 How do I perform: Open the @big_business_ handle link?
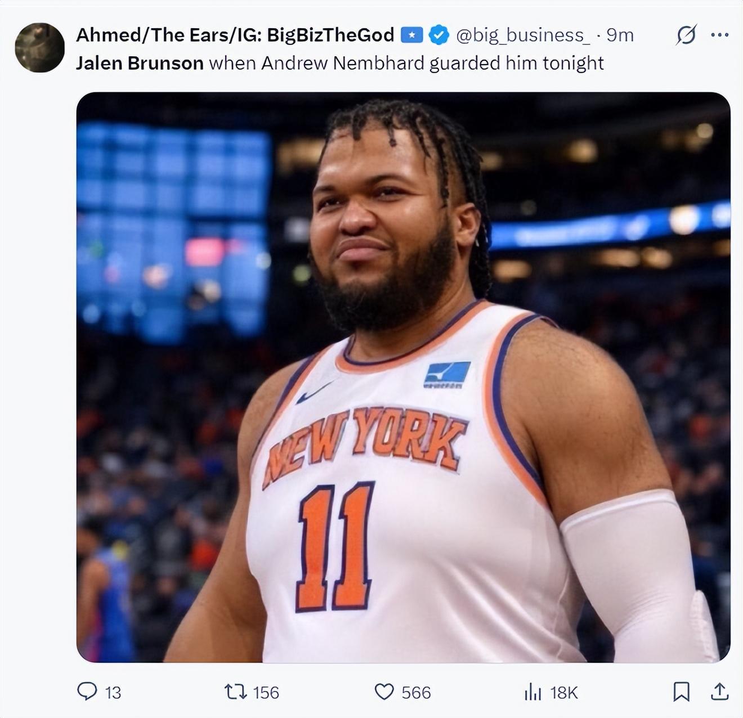pos(523,35)
